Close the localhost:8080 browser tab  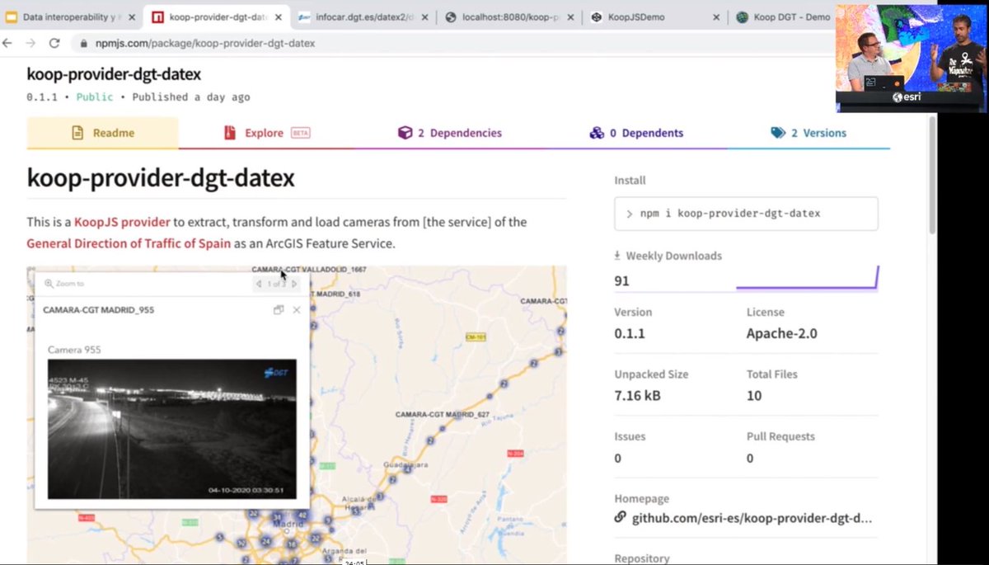[x=570, y=16]
